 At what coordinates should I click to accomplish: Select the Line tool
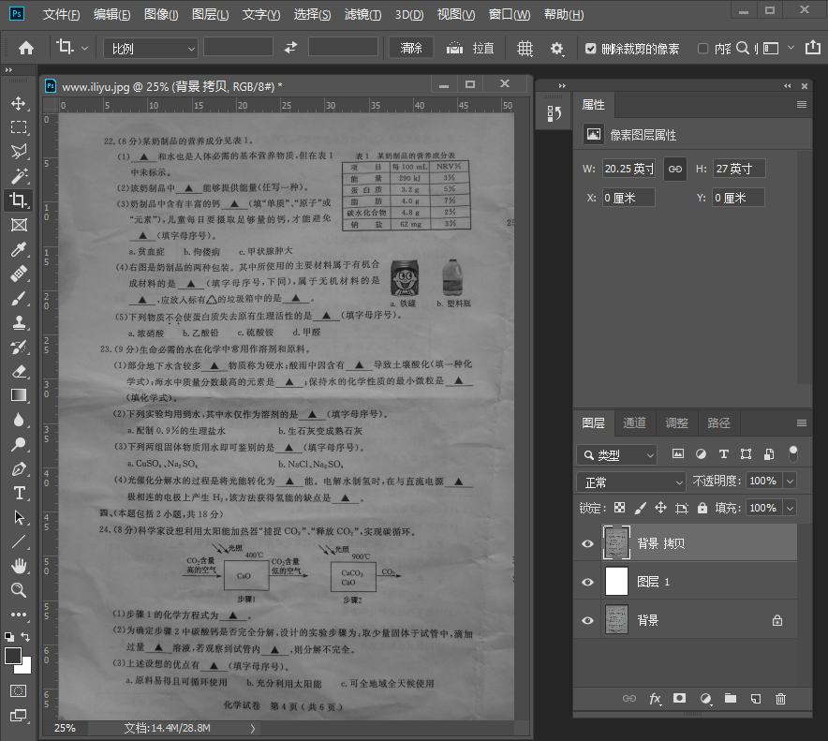click(19, 541)
